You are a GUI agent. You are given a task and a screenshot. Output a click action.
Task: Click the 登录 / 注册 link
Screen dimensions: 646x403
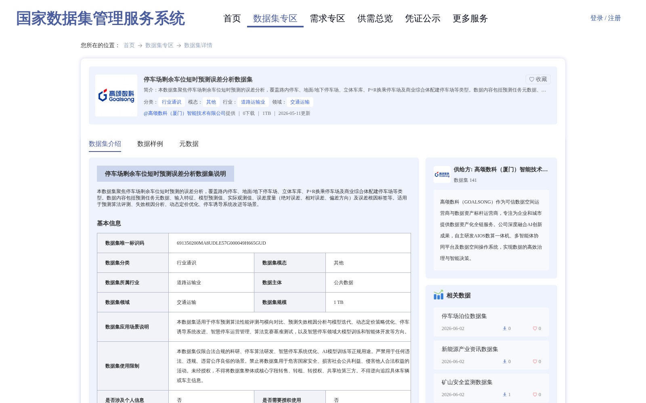pyautogui.click(x=606, y=18)
